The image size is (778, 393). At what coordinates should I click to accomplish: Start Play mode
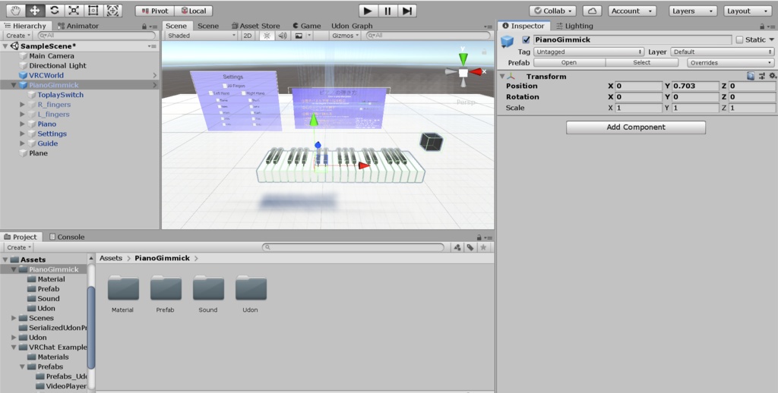[368, 11]
